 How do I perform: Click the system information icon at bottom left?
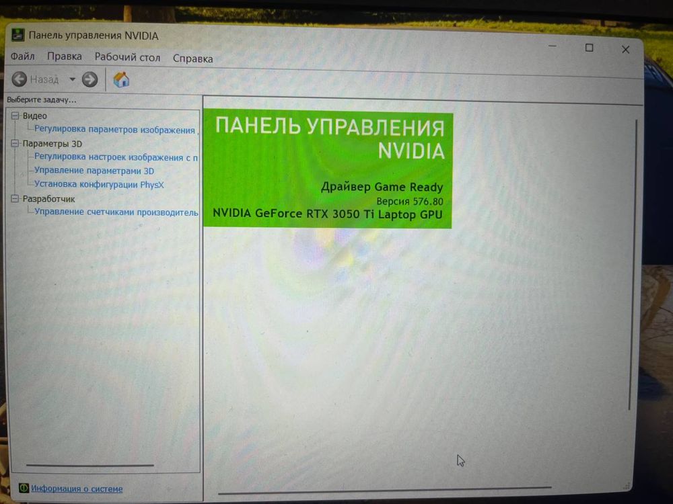[x=24, y=488]
